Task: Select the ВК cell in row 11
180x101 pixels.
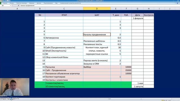Action: [x=64, y=54]
